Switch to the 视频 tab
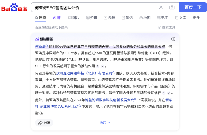This screenshot has height=135, width=207. click(x=109, y=18)
